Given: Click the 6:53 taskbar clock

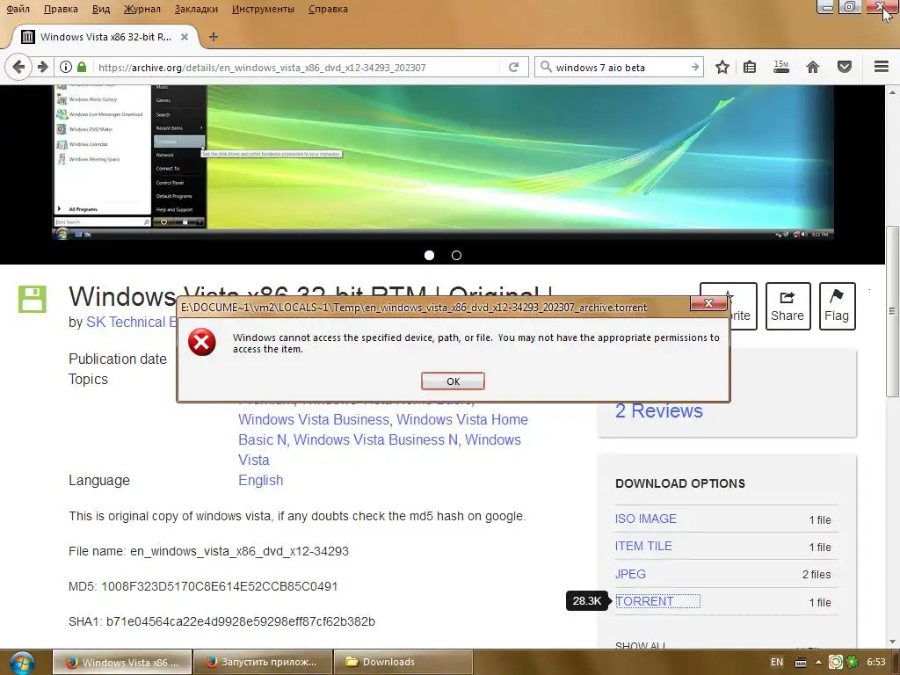Looking at the screenshot, I should pyautogui.click(x=876, y=663).
